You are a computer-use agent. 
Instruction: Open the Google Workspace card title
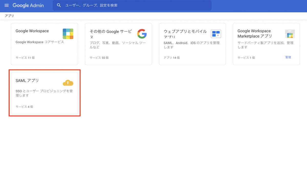click(x=32, y=31)
